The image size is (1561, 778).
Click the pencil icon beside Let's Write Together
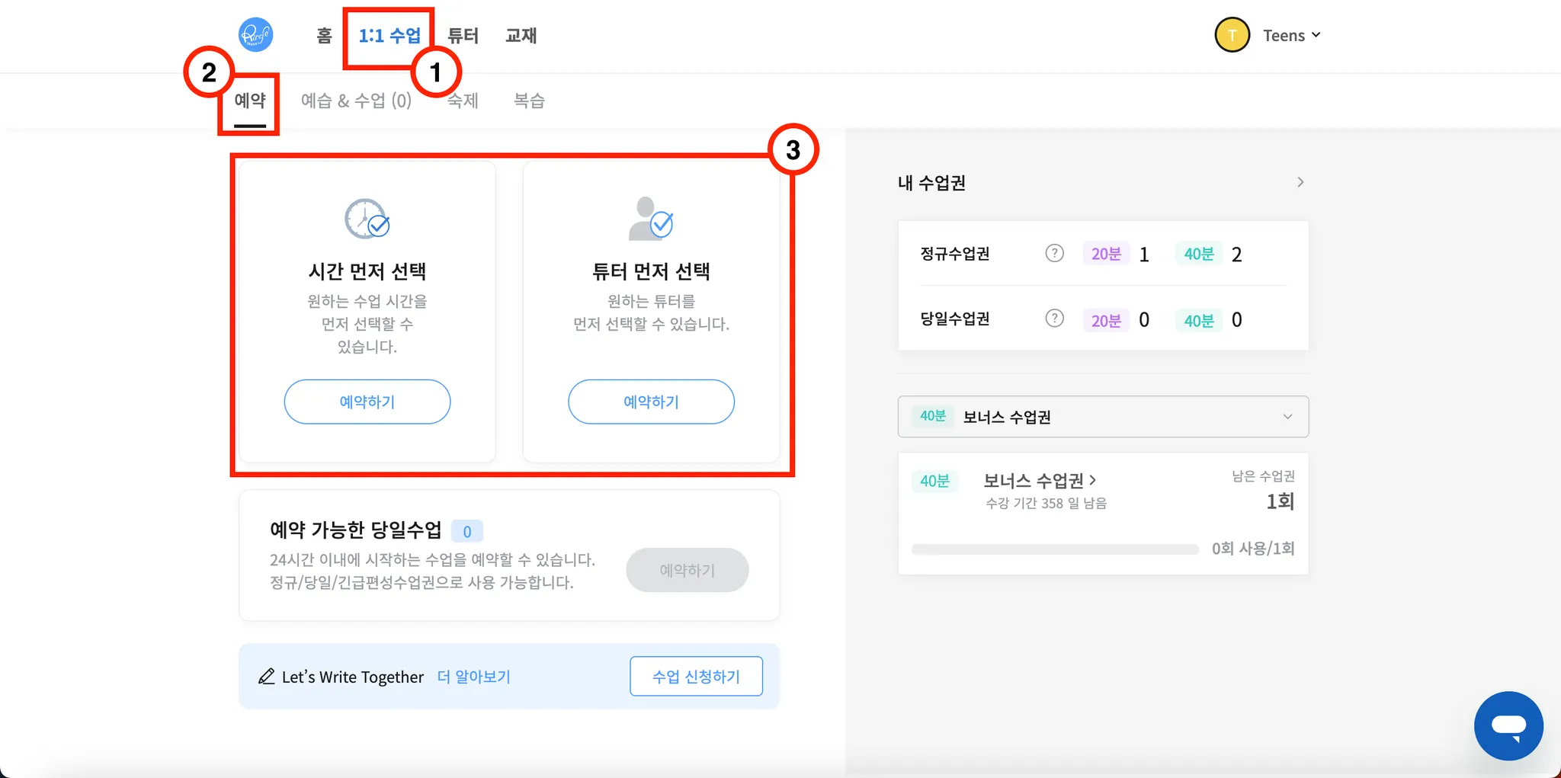tap(266, 677)
